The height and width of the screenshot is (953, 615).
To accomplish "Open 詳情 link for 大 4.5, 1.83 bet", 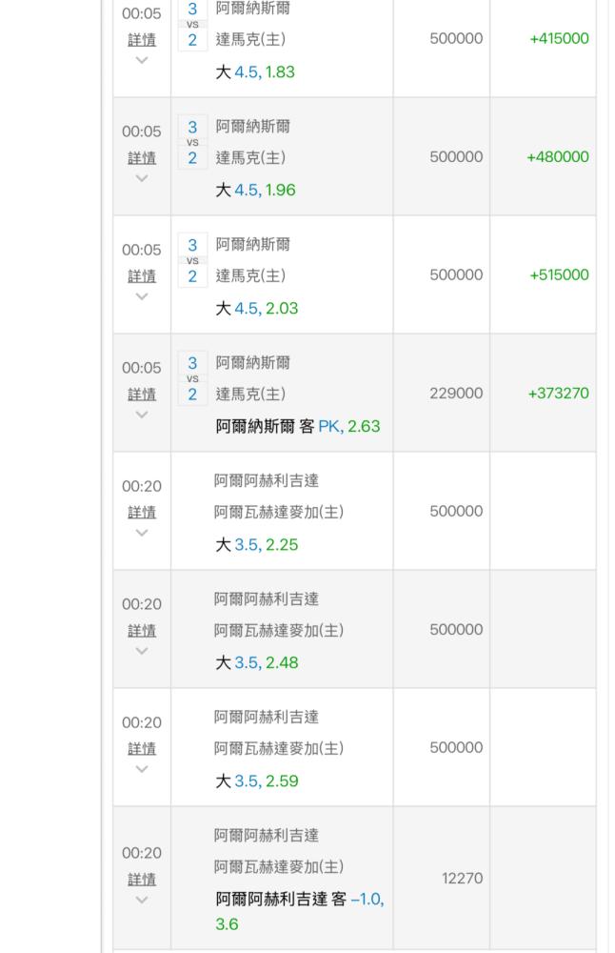I will (141, 40).
